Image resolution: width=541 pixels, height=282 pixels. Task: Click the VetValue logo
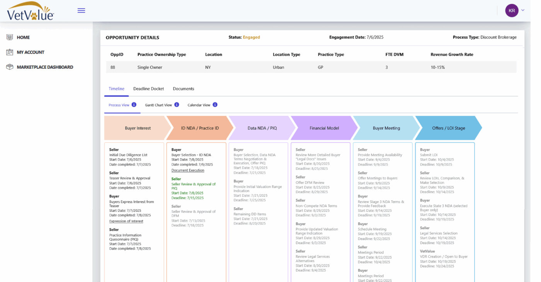[x=31, y=11]
